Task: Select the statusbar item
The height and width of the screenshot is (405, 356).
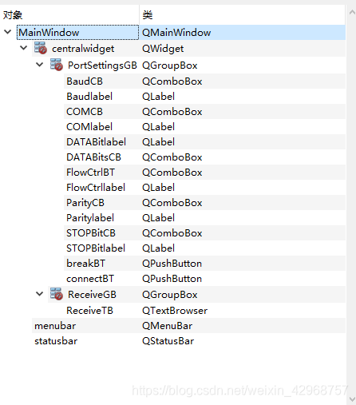Action: point(56,341)
